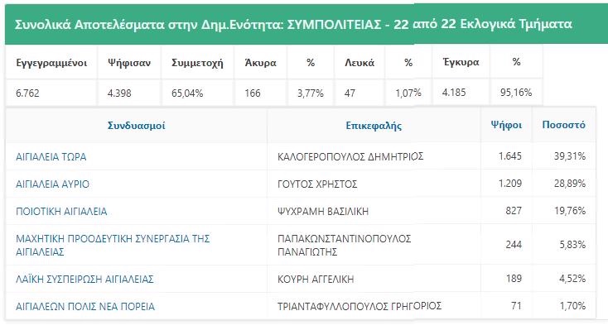Click the ΨΥΧΡΑΜΗ ΒΑΣΙΛΙΚΗ candidate name
The width and height of the screenshot is (608, 330).
click(323, 212)
